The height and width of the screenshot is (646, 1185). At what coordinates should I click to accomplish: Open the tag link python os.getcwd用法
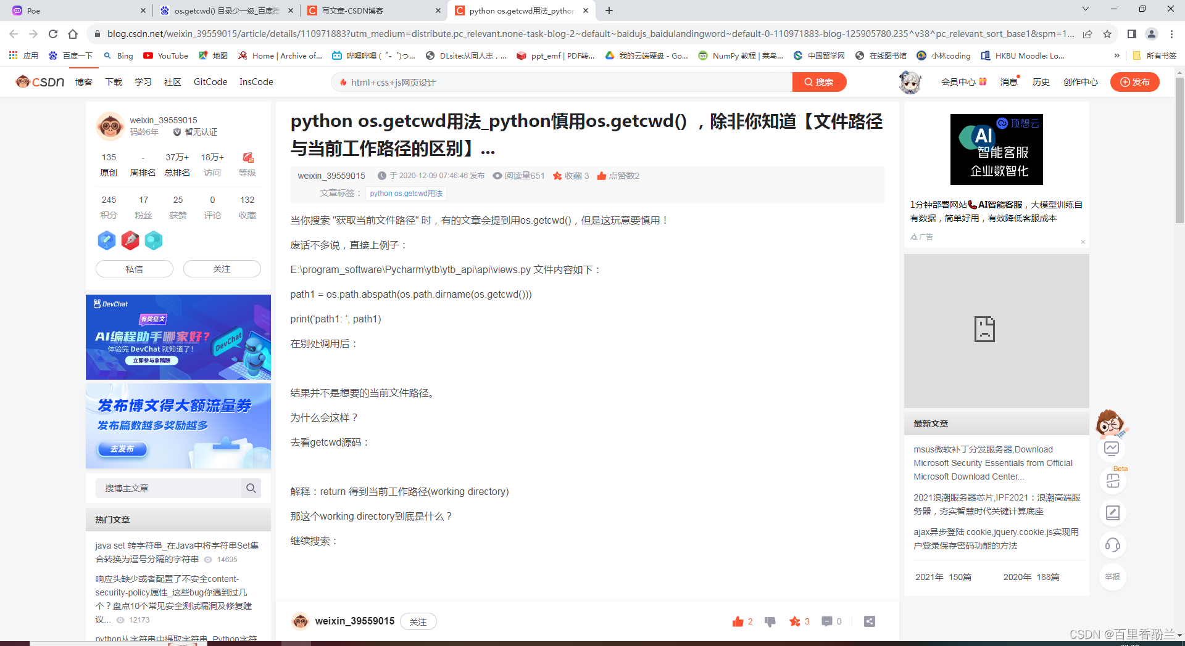(405, 193)
